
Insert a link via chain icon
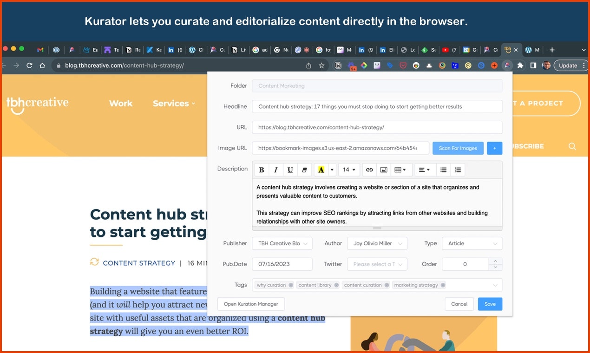(x=369, y=170)
